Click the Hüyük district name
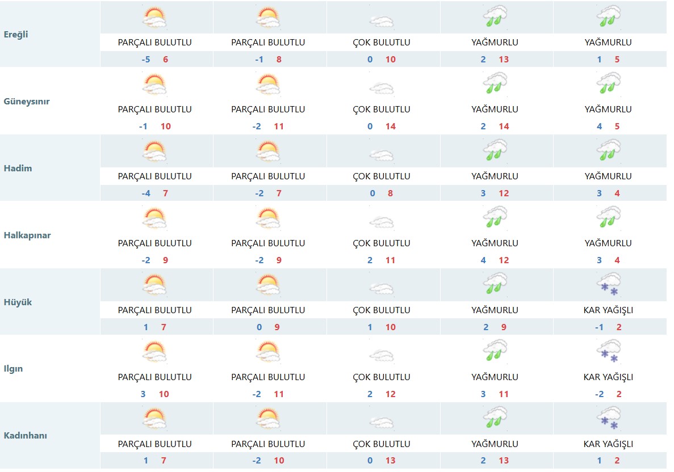Screen dimensions: 674x472 click(18, 302)
